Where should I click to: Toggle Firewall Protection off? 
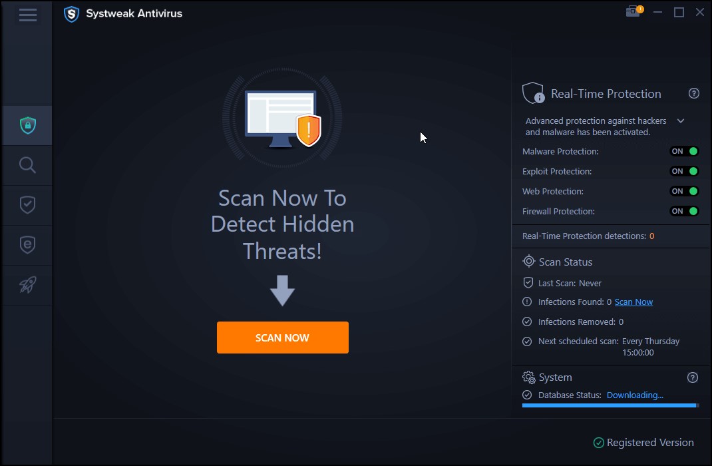[x=684, y=211]
